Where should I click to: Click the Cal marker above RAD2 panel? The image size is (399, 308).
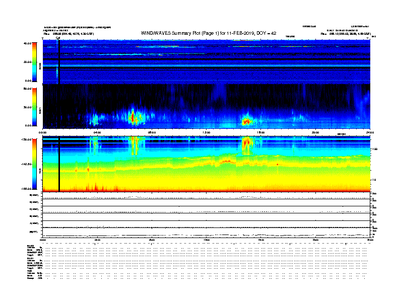tap(58, 38)
